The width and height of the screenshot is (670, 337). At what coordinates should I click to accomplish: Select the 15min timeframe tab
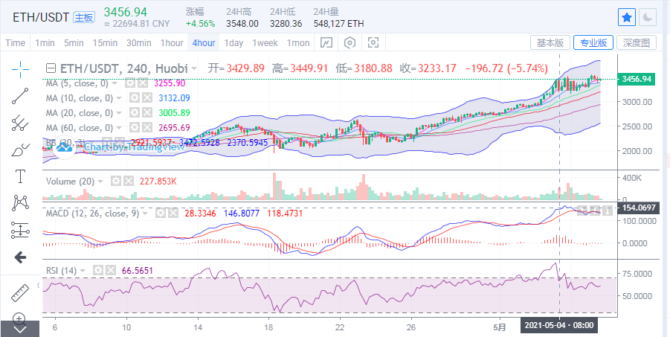105,42
